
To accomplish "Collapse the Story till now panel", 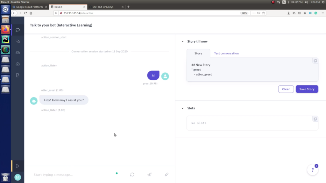I will coord(182,41).
